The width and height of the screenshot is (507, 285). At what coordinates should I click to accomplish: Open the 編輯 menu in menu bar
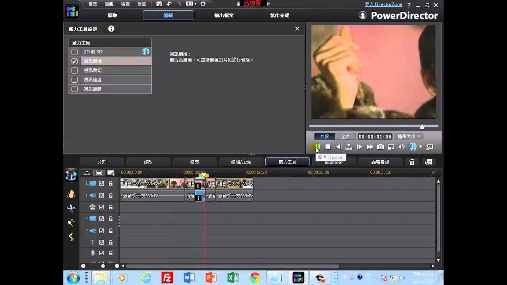coord(109,4)
